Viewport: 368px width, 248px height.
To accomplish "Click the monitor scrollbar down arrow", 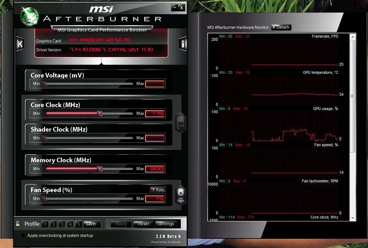I will [352, 218].
